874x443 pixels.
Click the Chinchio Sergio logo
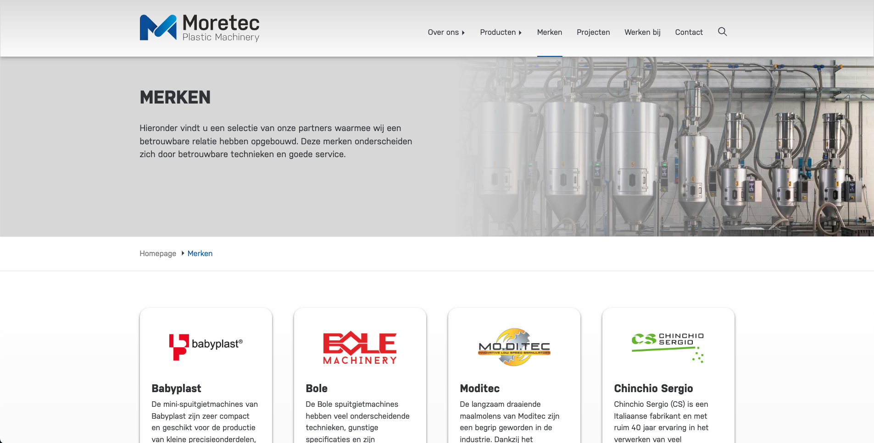668,347
